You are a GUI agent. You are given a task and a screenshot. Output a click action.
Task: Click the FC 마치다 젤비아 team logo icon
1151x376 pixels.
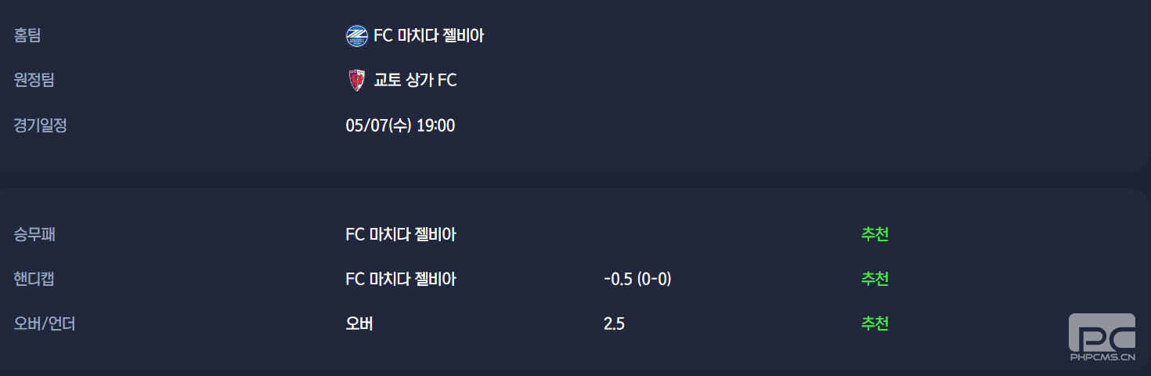coord(356,36)
